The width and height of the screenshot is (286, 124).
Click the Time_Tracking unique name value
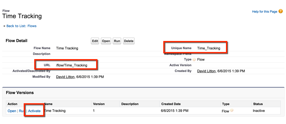click(209, 48)
